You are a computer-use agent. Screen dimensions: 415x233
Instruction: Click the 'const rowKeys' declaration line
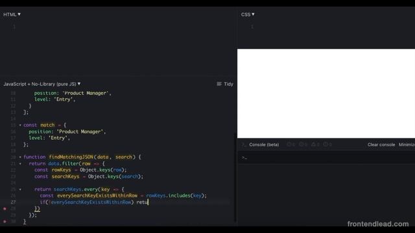click(x=80, y=170)
